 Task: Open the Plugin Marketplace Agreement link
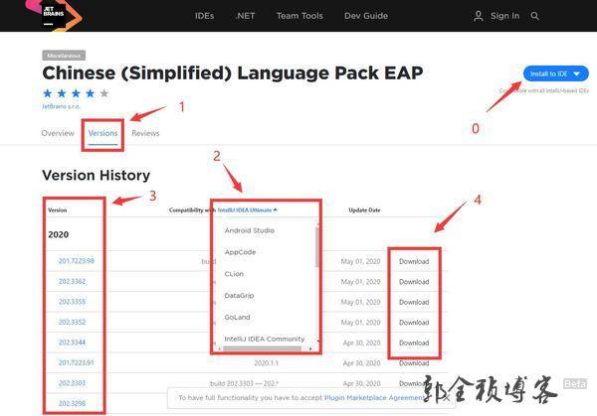tap(374, 398)
